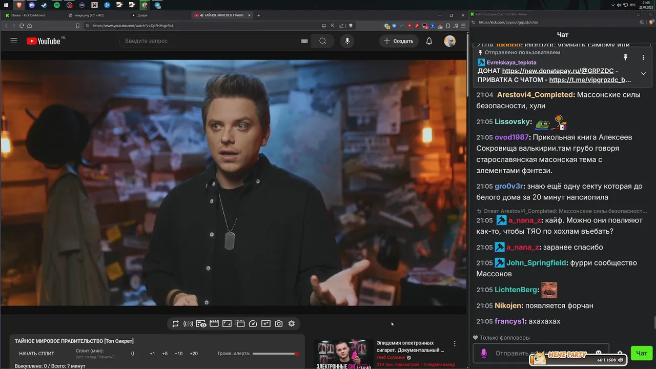The width and height of the screenshot is (656, 369).
Task: Open a new browser tab
Action: (259, 15)
